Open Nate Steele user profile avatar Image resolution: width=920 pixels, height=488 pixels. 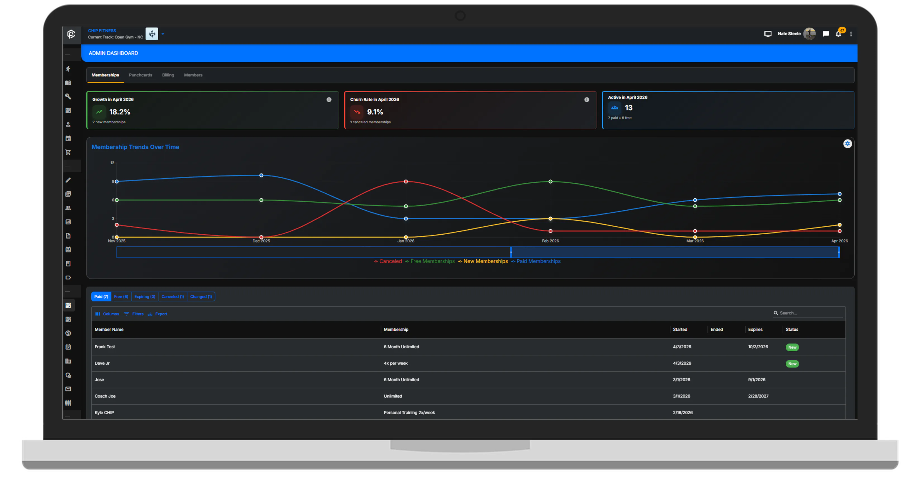(809, 34)
